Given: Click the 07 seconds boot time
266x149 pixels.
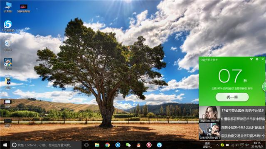Looking at the screenshot, I should [230, 76].
